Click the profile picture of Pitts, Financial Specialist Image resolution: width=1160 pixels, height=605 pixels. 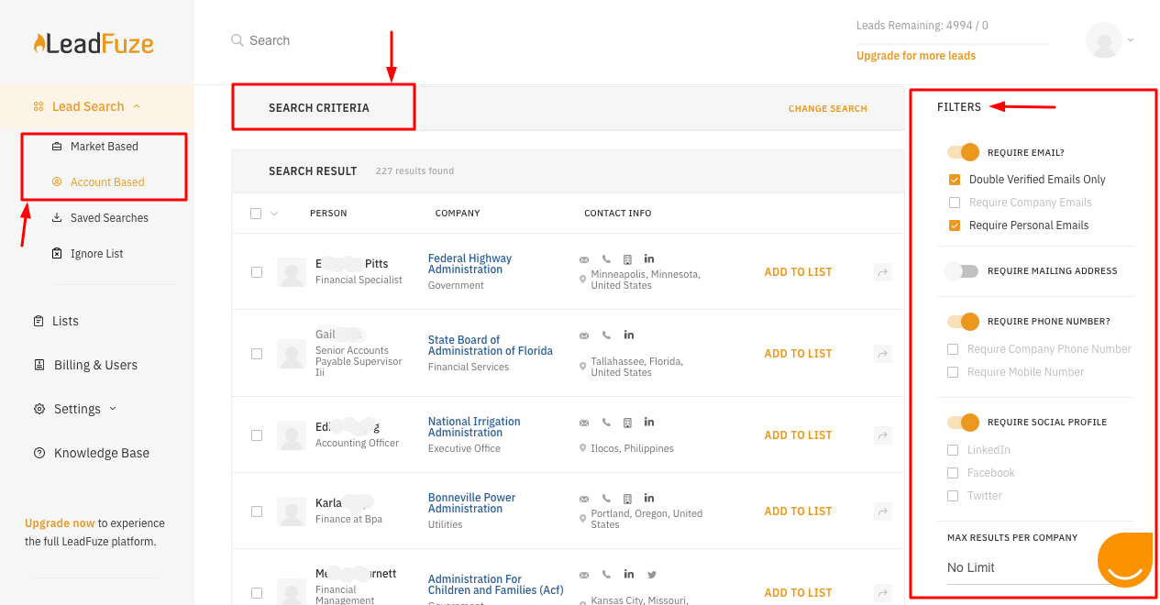(x=292, y=272)
